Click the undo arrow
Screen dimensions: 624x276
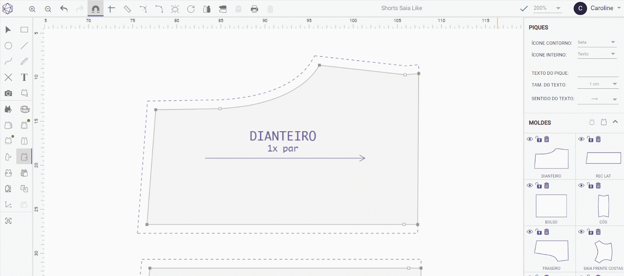pyautogui.click(x=64, y=9)
